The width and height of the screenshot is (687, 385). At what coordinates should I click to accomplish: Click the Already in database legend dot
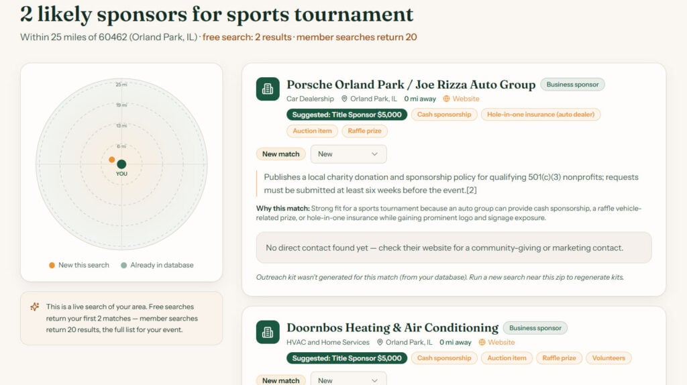123,266
